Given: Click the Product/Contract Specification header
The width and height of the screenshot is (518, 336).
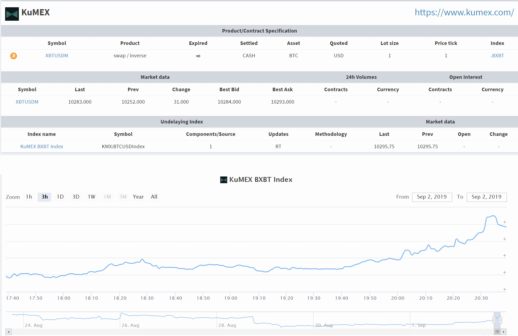Looking at the screenshot, I should pos(260,31).
